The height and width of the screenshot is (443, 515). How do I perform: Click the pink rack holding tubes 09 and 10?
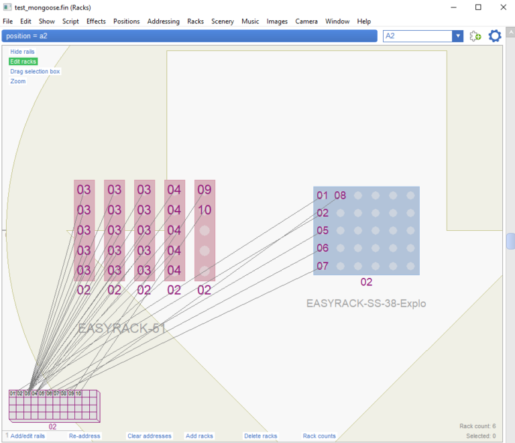[205, 230]
